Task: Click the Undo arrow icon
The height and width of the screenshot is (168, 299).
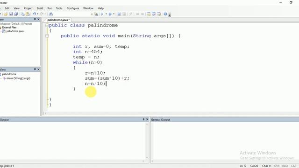Action: coord(34,14)
